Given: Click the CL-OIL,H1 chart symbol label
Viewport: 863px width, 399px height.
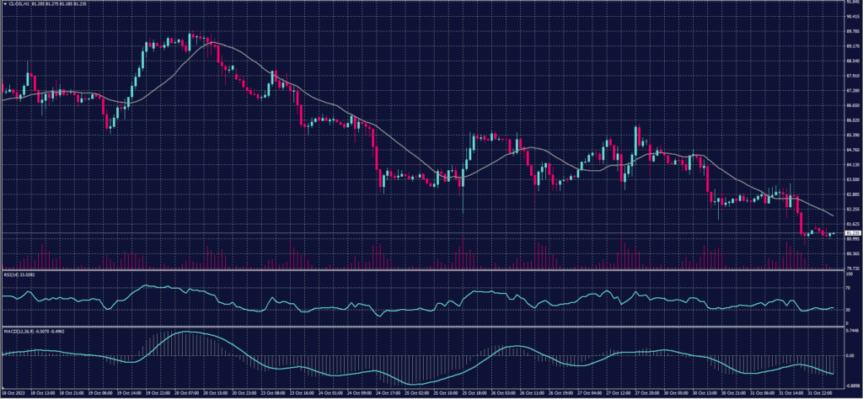Looking at the screenshot, I should point(20,3).
